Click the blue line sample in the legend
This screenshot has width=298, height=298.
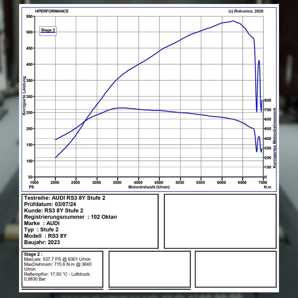click(x=48, y=33)
